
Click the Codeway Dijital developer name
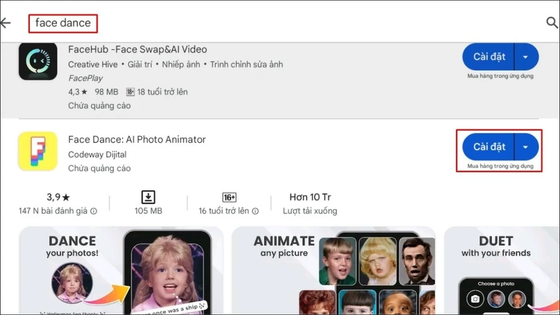(97, 154)
